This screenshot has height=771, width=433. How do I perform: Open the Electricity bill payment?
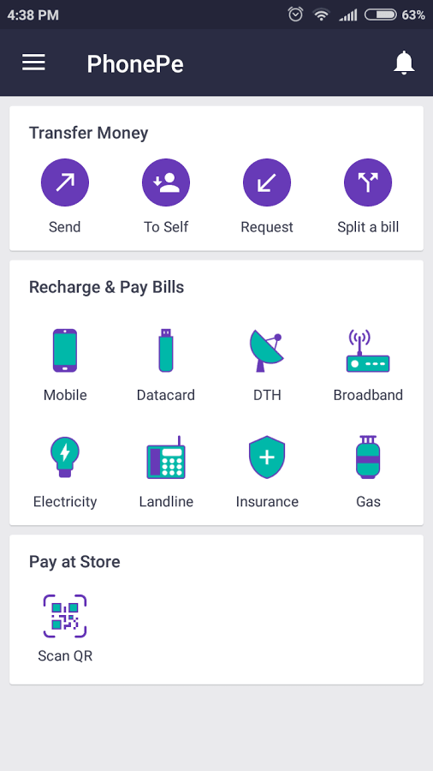click(x=65, y=457)
